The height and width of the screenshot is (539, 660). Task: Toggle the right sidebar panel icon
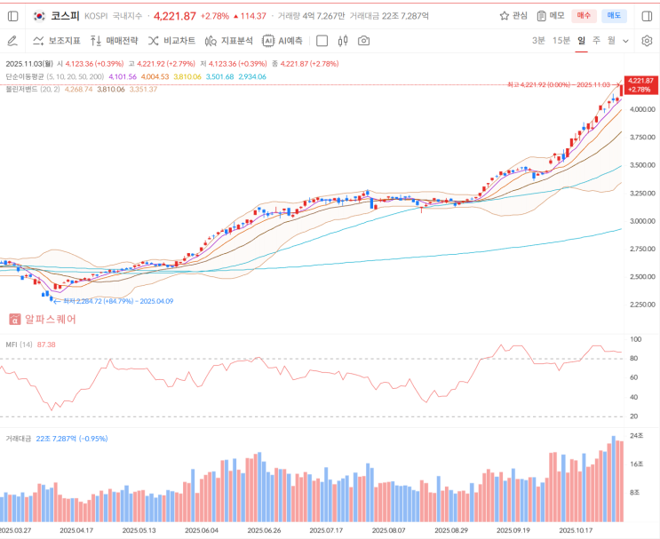click(647, 16)
